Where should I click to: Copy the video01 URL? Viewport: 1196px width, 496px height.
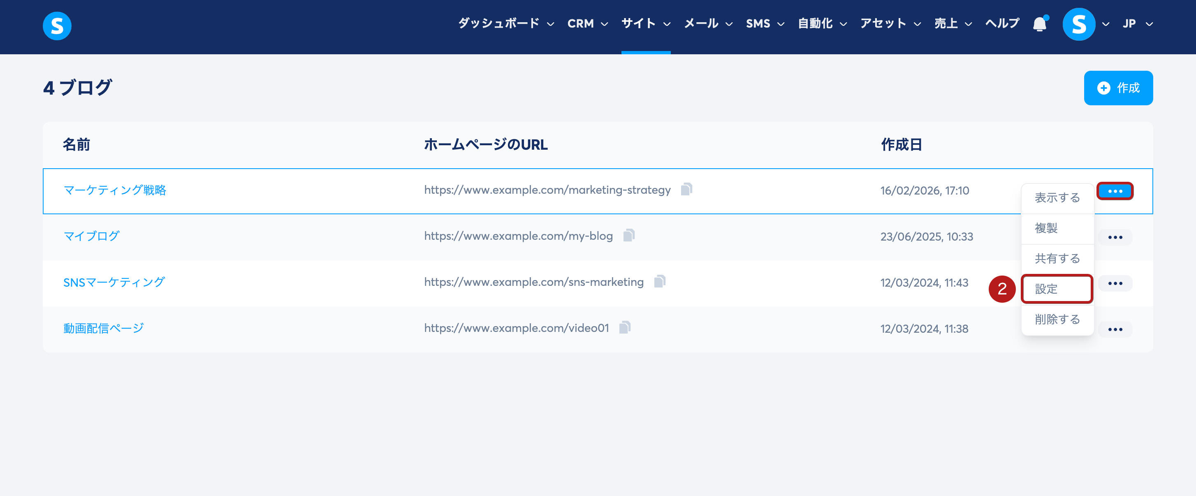coord(624,327)
